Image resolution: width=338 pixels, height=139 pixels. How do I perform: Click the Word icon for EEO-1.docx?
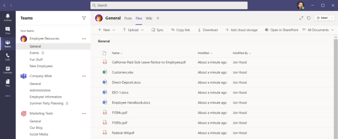pyautogui.click(x=105, y=92)
